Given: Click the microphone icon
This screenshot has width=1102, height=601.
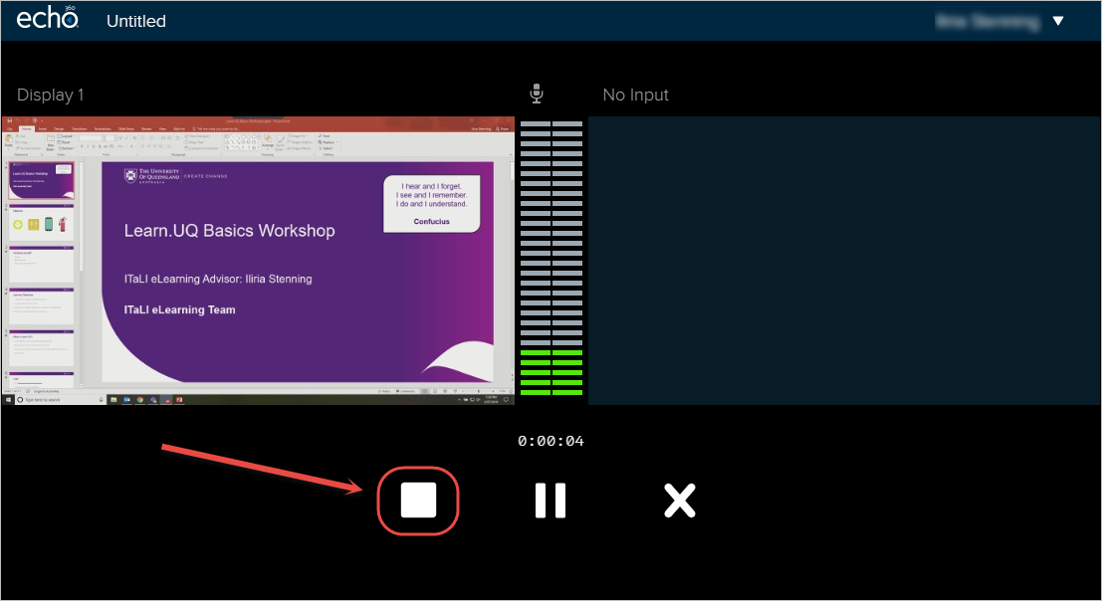Looking at the screenshot, I should click(x=537, y=94).
